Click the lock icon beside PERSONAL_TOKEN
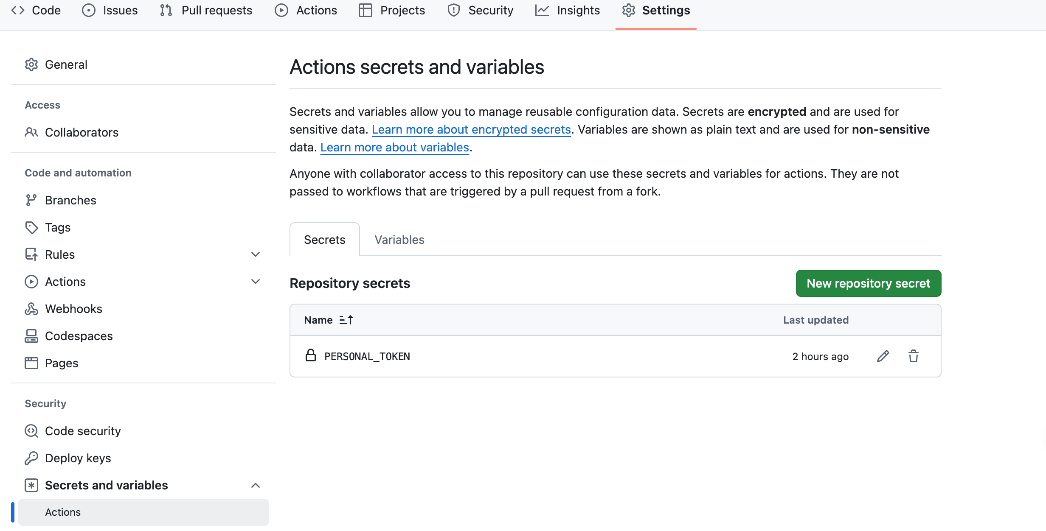 [x=311, y=355]
